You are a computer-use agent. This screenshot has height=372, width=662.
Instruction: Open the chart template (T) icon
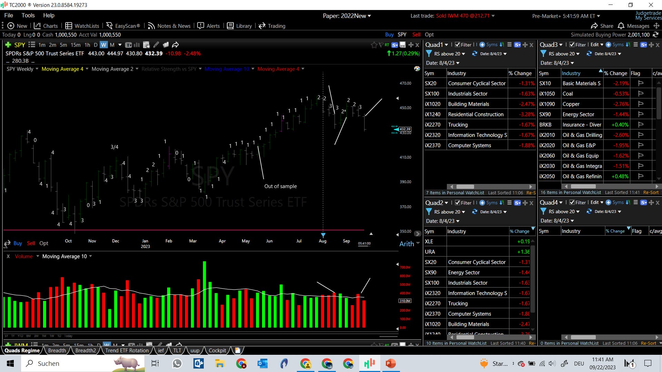(128, 45)
